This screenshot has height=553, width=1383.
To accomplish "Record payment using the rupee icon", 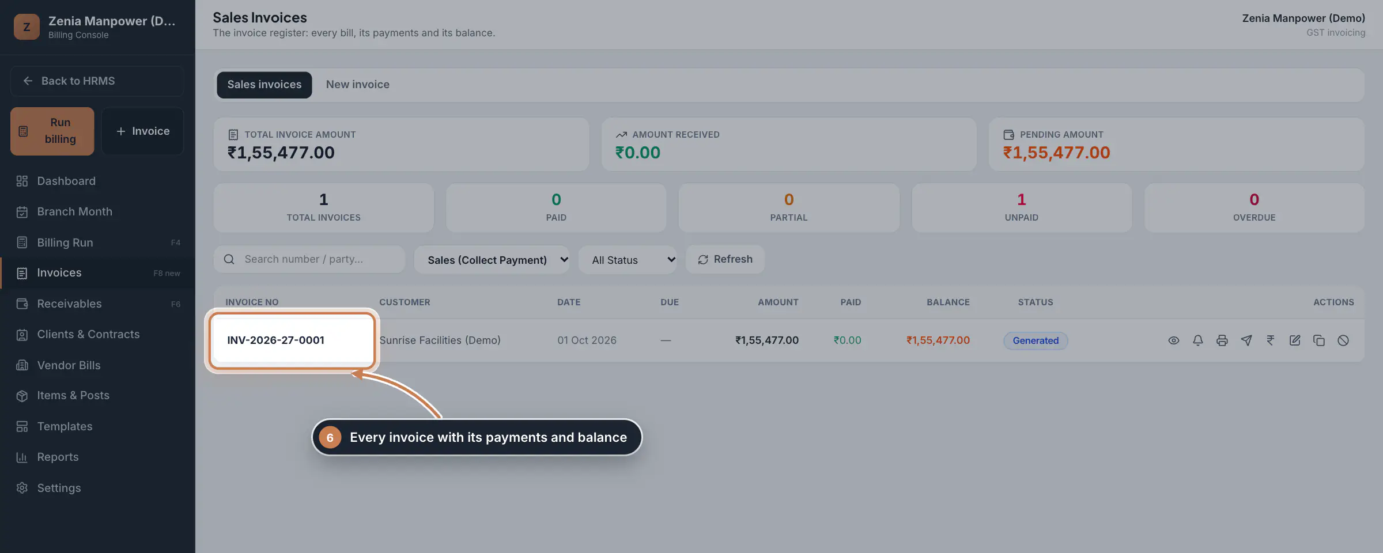I will pos(1270,340).
